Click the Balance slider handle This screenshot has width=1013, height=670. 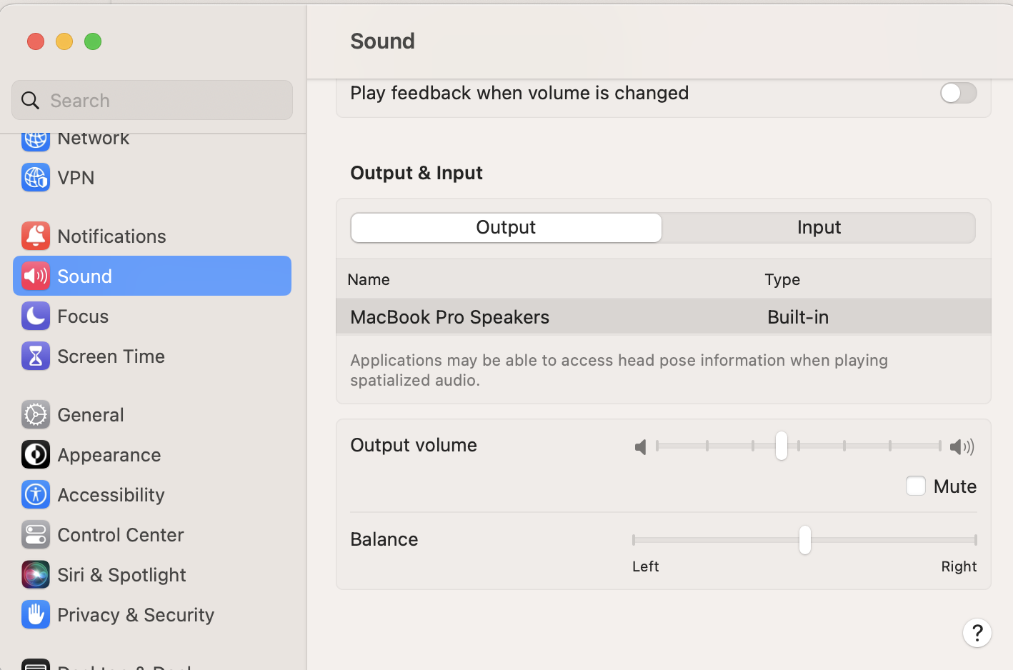804,540
